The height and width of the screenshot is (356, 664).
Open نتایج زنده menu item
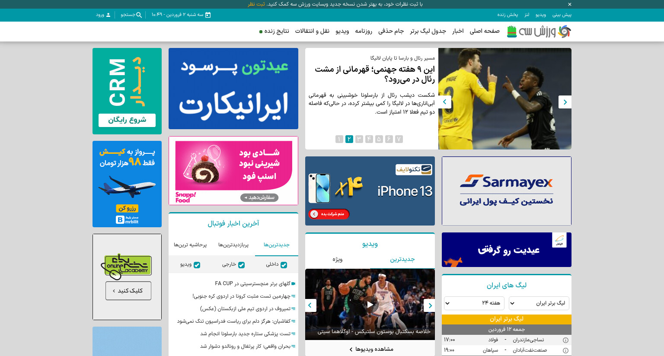[x=277, y=31]
